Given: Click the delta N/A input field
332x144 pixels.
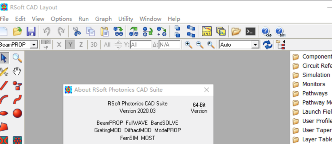Looking at the screenshot, I should pos(169,45).
